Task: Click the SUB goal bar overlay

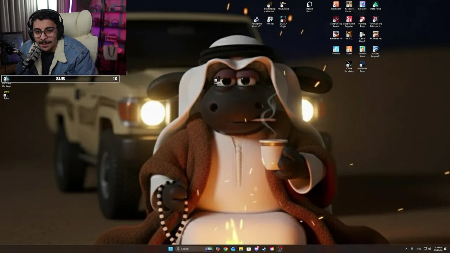Action: [x=60, y=79]
